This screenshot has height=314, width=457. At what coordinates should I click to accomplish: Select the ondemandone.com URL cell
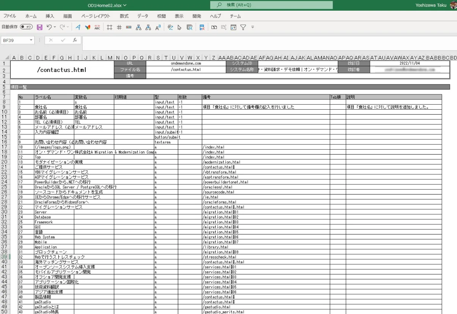(186, 63)
